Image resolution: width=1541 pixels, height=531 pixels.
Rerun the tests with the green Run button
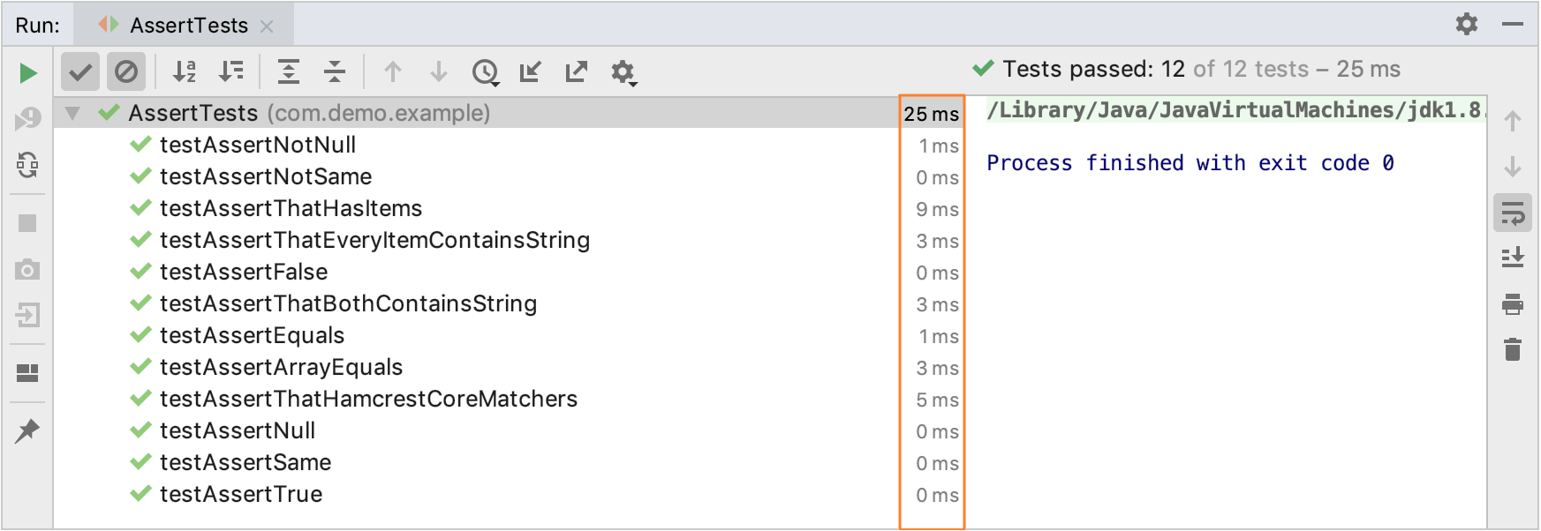tap(28, 72)
